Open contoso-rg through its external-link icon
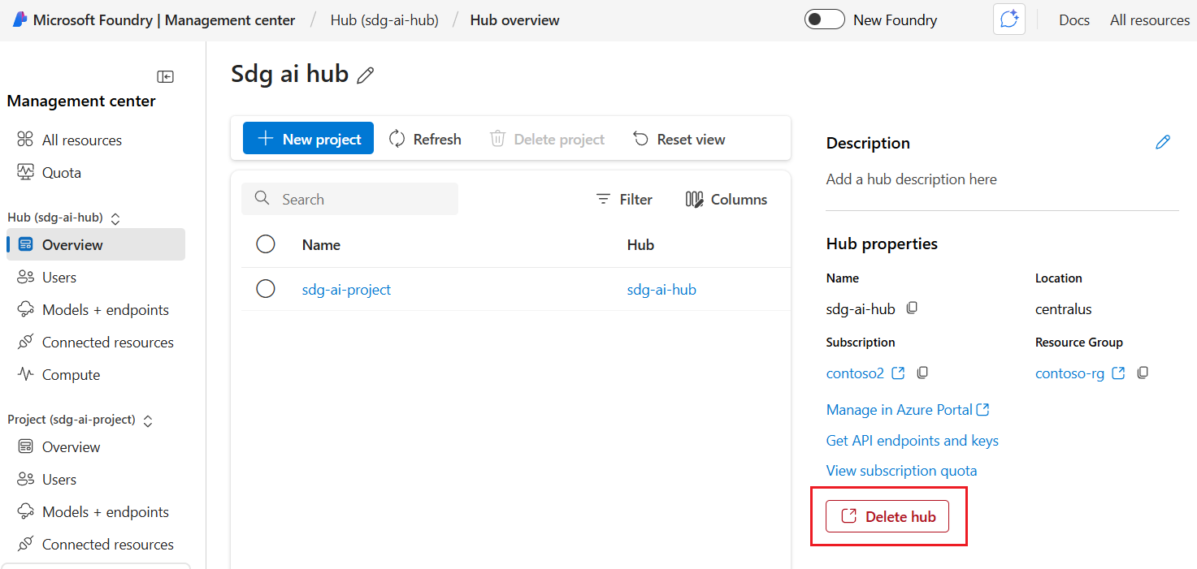Viewport: 1197px width, 569px height. [1118, 373]
